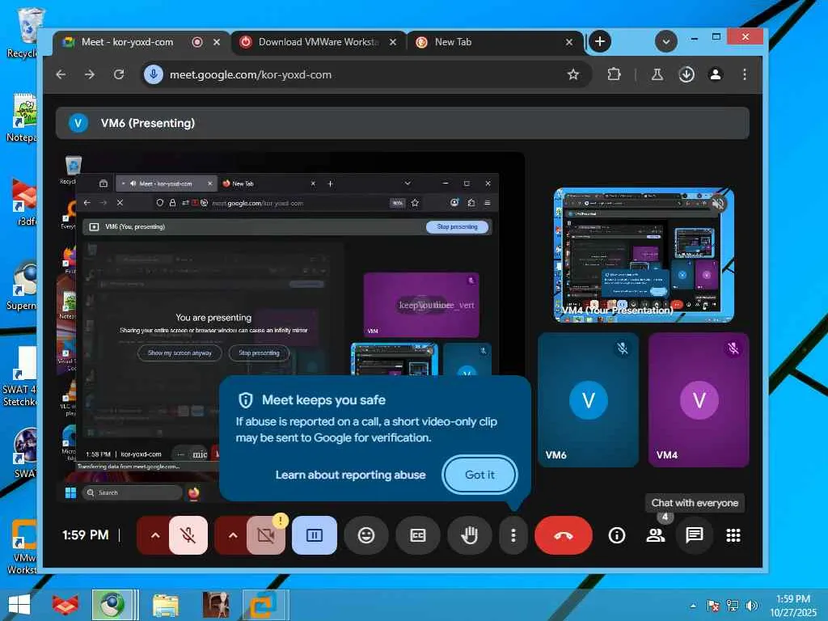828x621 pixels.
Task: Click the VM6 participant tile
Action: pos(589,399)
